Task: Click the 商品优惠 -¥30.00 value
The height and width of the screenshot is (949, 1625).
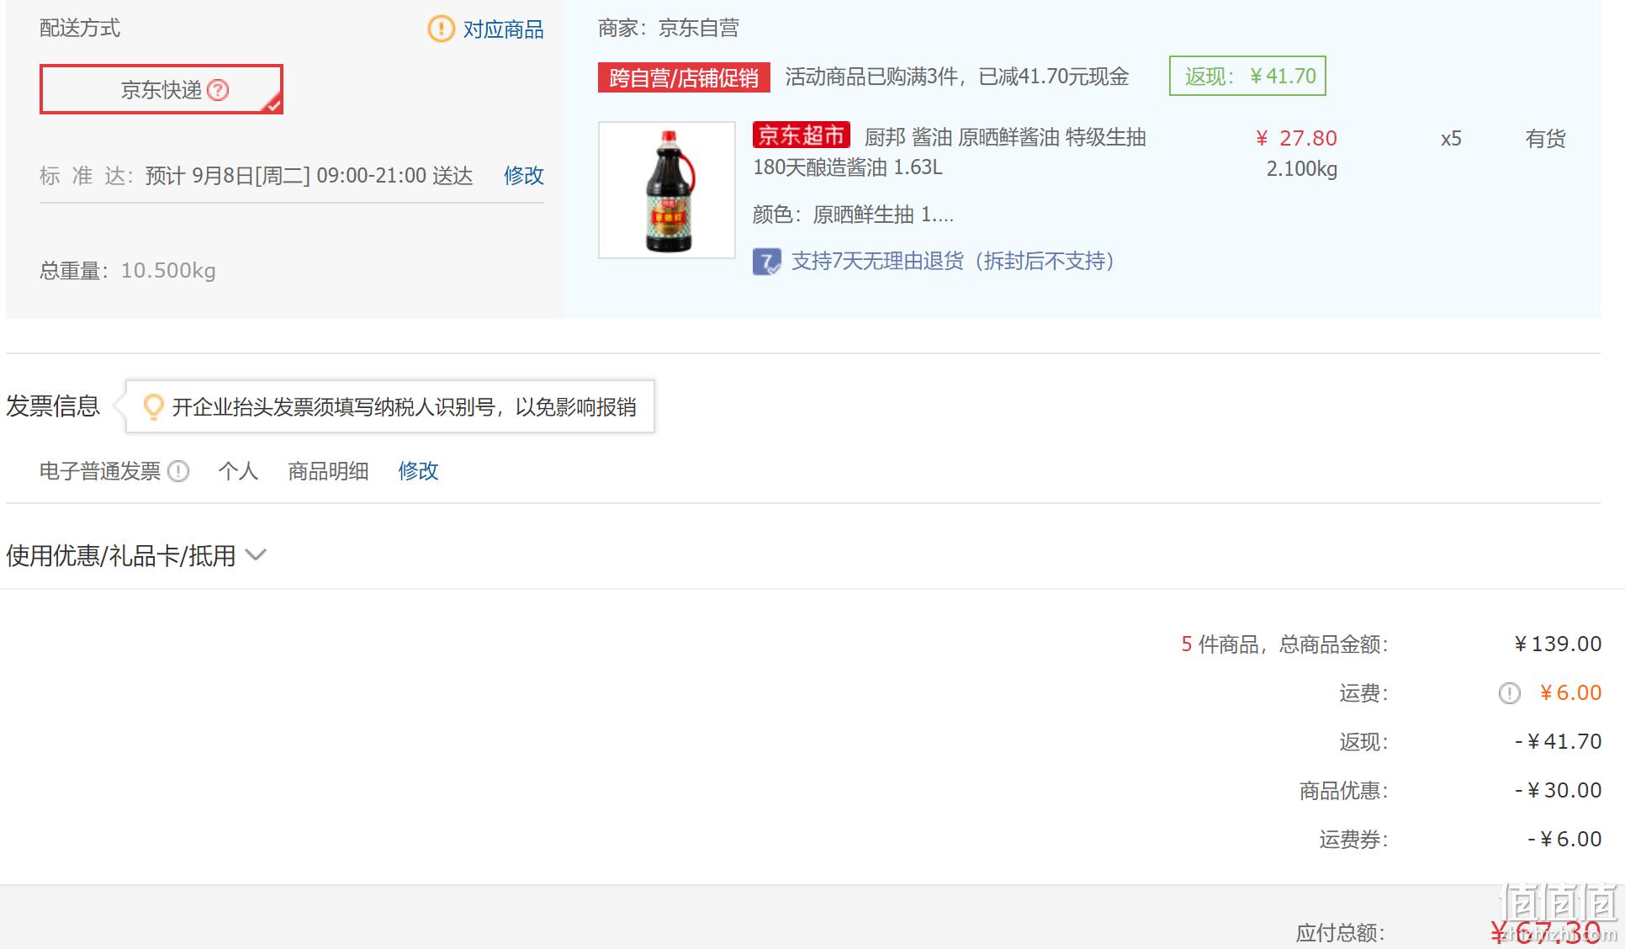Action: click(1559, 791)
